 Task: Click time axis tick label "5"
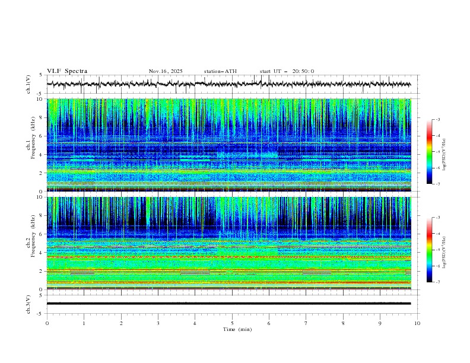(x=232, y=323)
